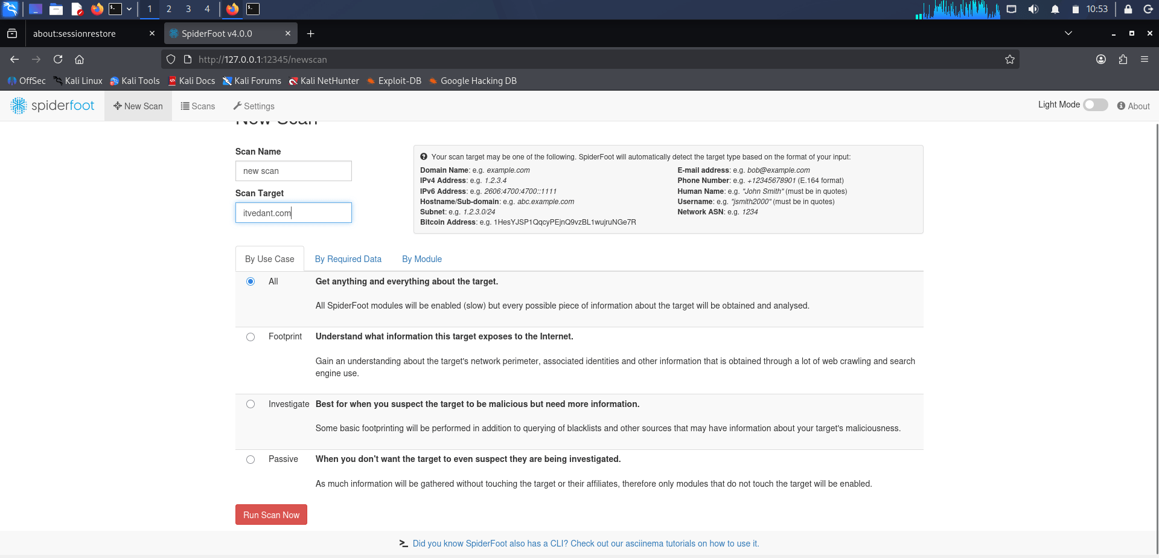Open the Firefox account menu

(x=1101, y=59)
